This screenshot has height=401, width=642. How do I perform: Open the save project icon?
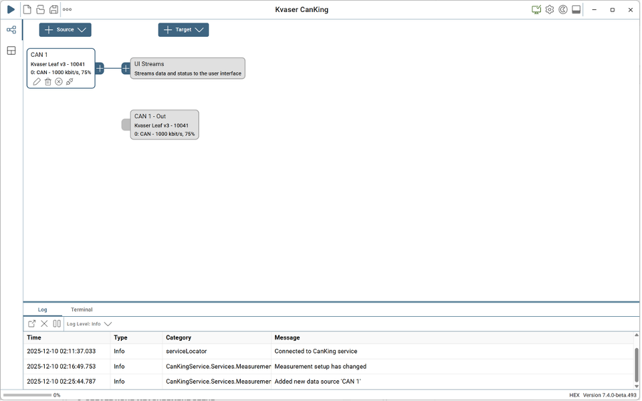53,9
